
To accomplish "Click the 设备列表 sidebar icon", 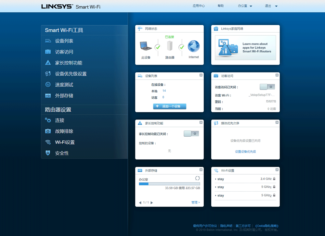I will click(x=48, y=41).
